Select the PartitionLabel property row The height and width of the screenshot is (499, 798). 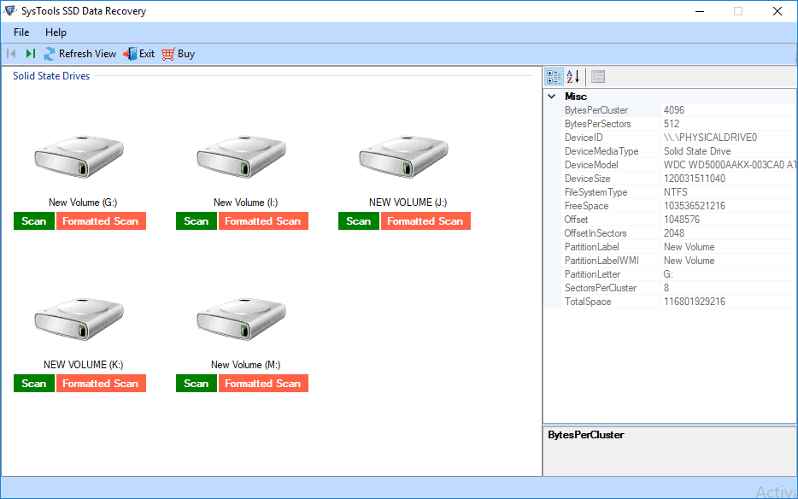679,247
